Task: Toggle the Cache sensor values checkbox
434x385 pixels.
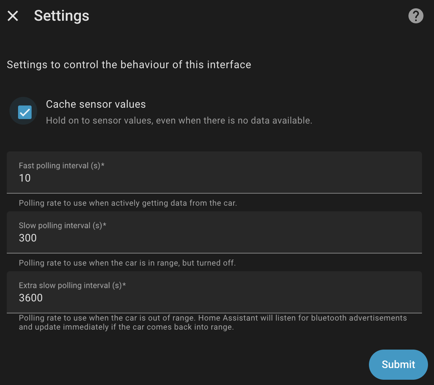Action: [25, 112]
